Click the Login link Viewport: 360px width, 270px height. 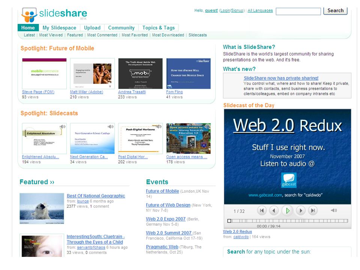(225, 10)
